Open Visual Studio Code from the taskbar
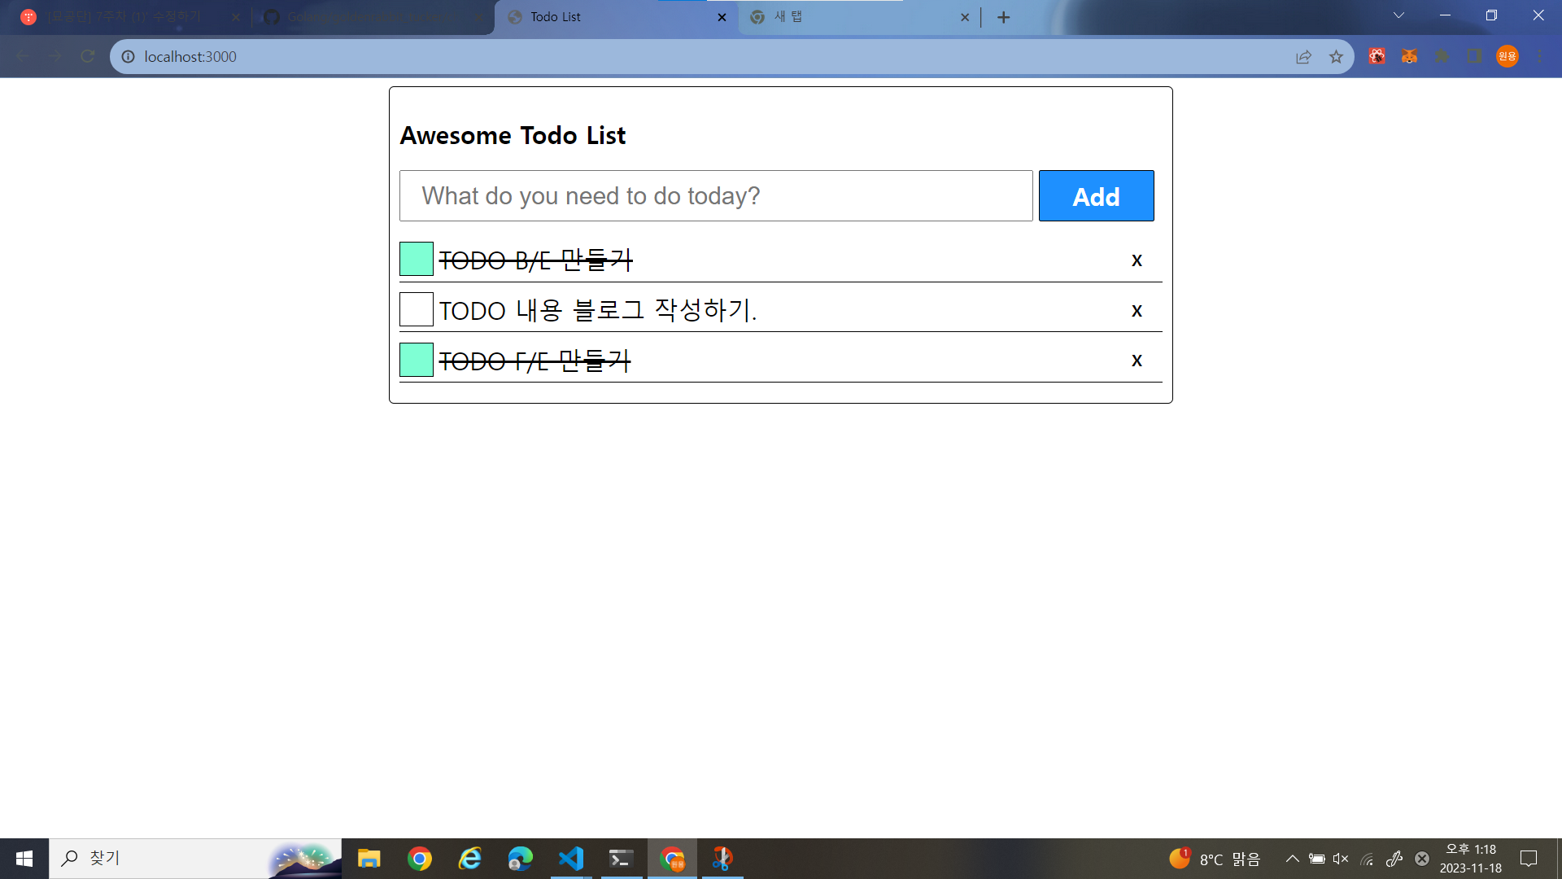 (571, 859)
